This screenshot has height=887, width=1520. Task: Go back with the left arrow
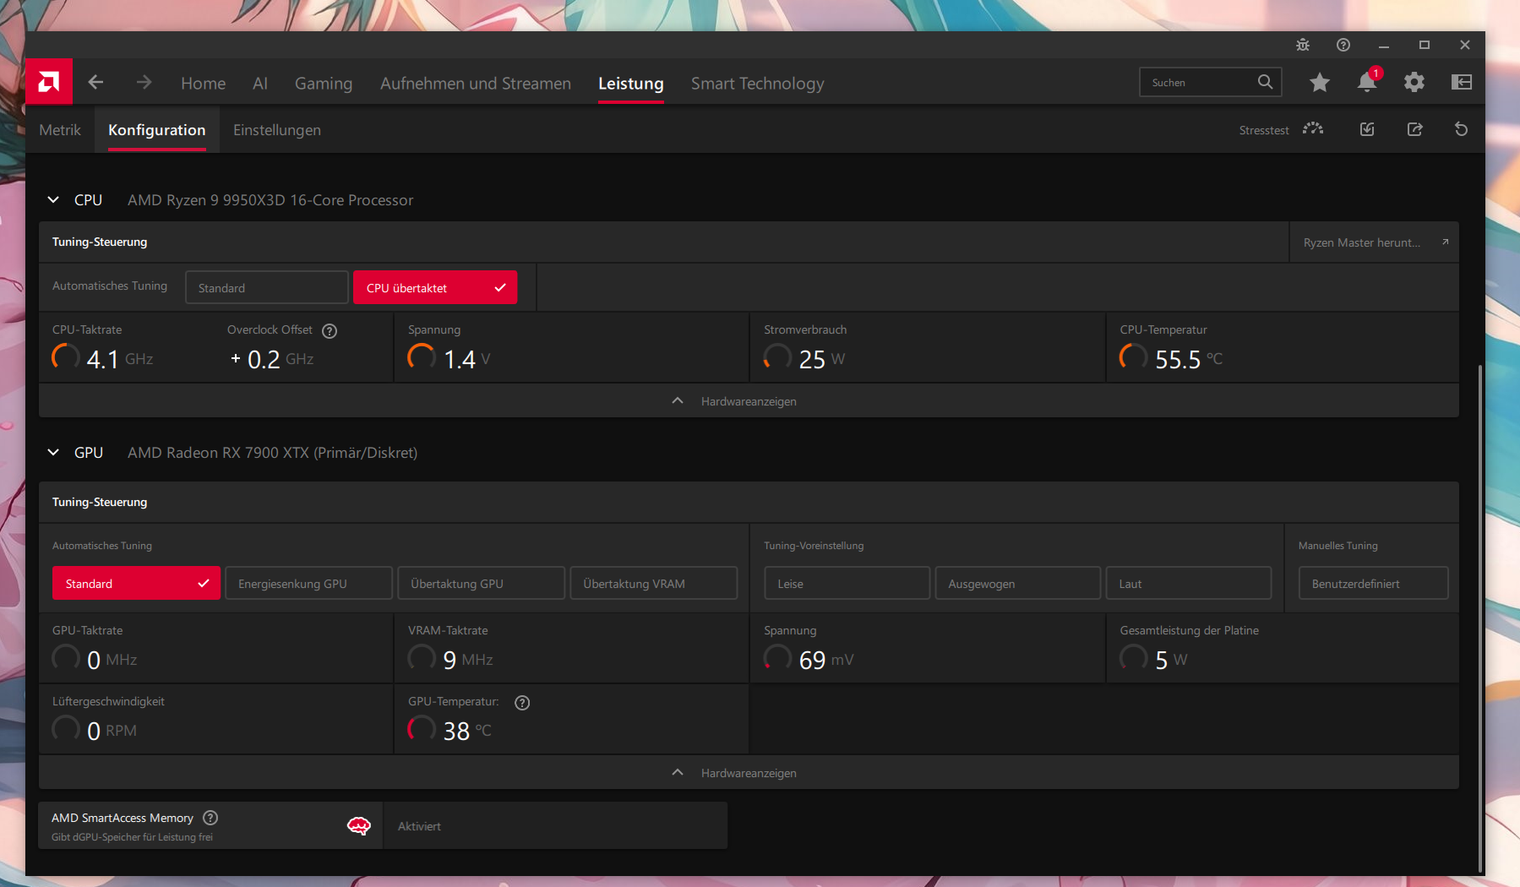[x=96, y=82]
